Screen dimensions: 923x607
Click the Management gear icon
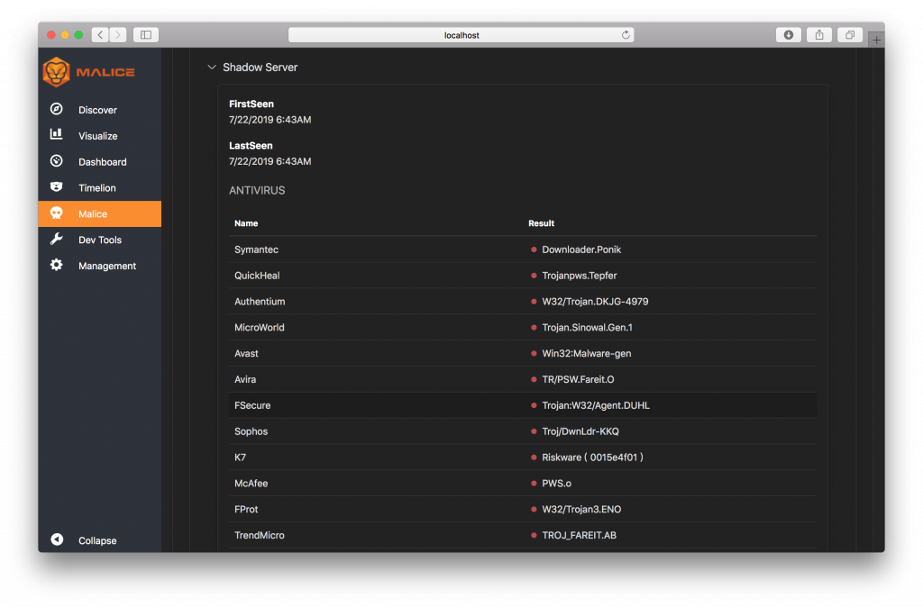pyautogui.click(x=57, y=265)
